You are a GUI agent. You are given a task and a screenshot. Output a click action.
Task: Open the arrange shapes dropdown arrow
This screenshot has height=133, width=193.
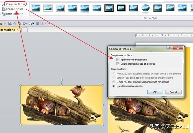tap(33, 24)
